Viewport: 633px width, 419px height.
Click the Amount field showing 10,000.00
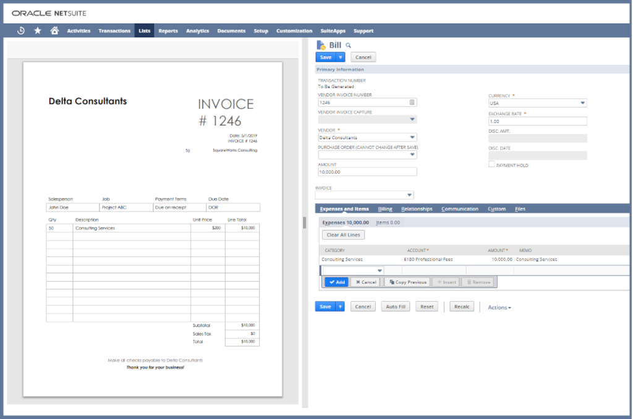coord(367,172)
